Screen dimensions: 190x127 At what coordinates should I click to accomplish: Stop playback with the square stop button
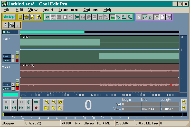point(6,102)
